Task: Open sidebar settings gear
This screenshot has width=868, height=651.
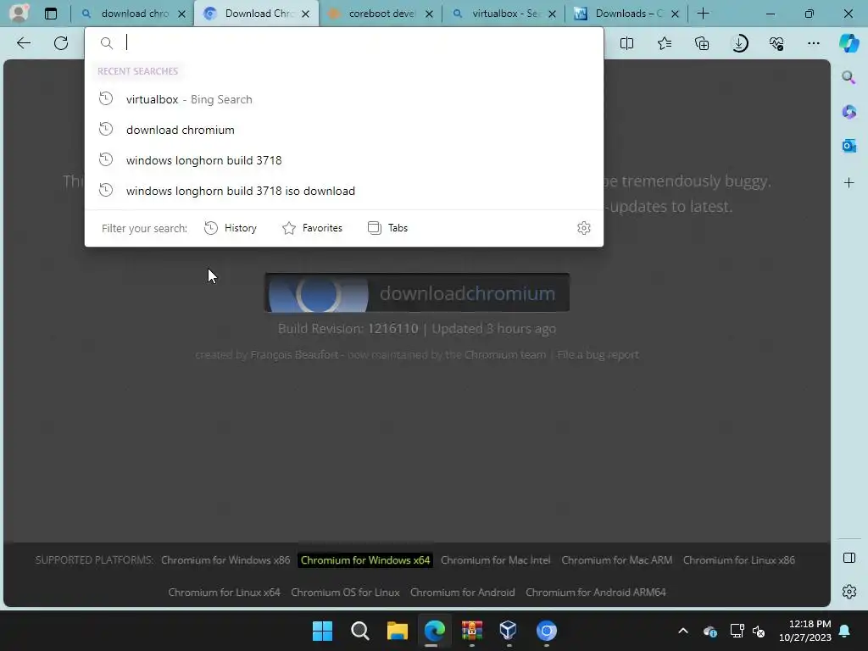Action: click(849, 592)
